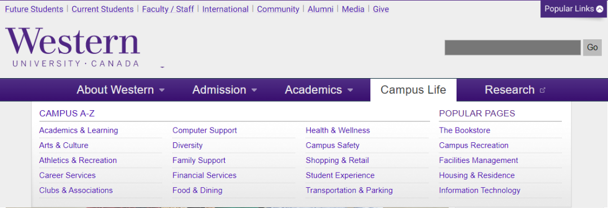Collapse Popular Links using the chevron icon
608x208 pixels.
pyautogui.click(x=600, y=9)
